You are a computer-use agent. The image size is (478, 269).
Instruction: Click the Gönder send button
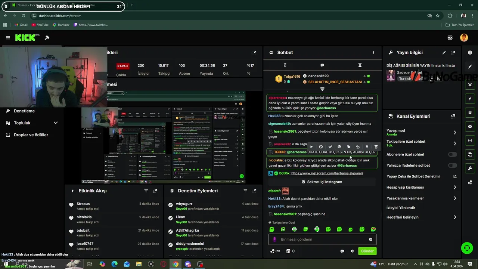pos(367,251)
